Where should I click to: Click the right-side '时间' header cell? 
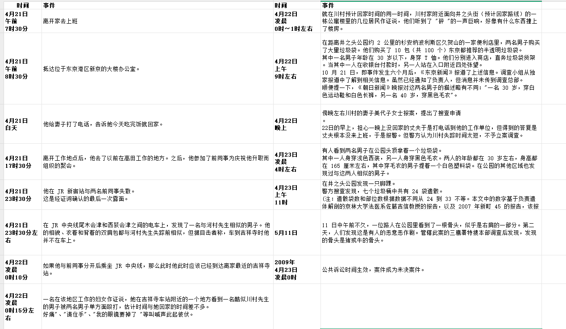click(296, 5)
